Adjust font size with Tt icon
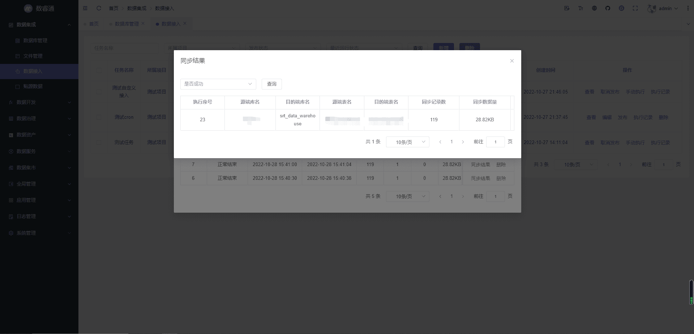The width and height of the screenshot is (694, 334). [x=581, y=8]
